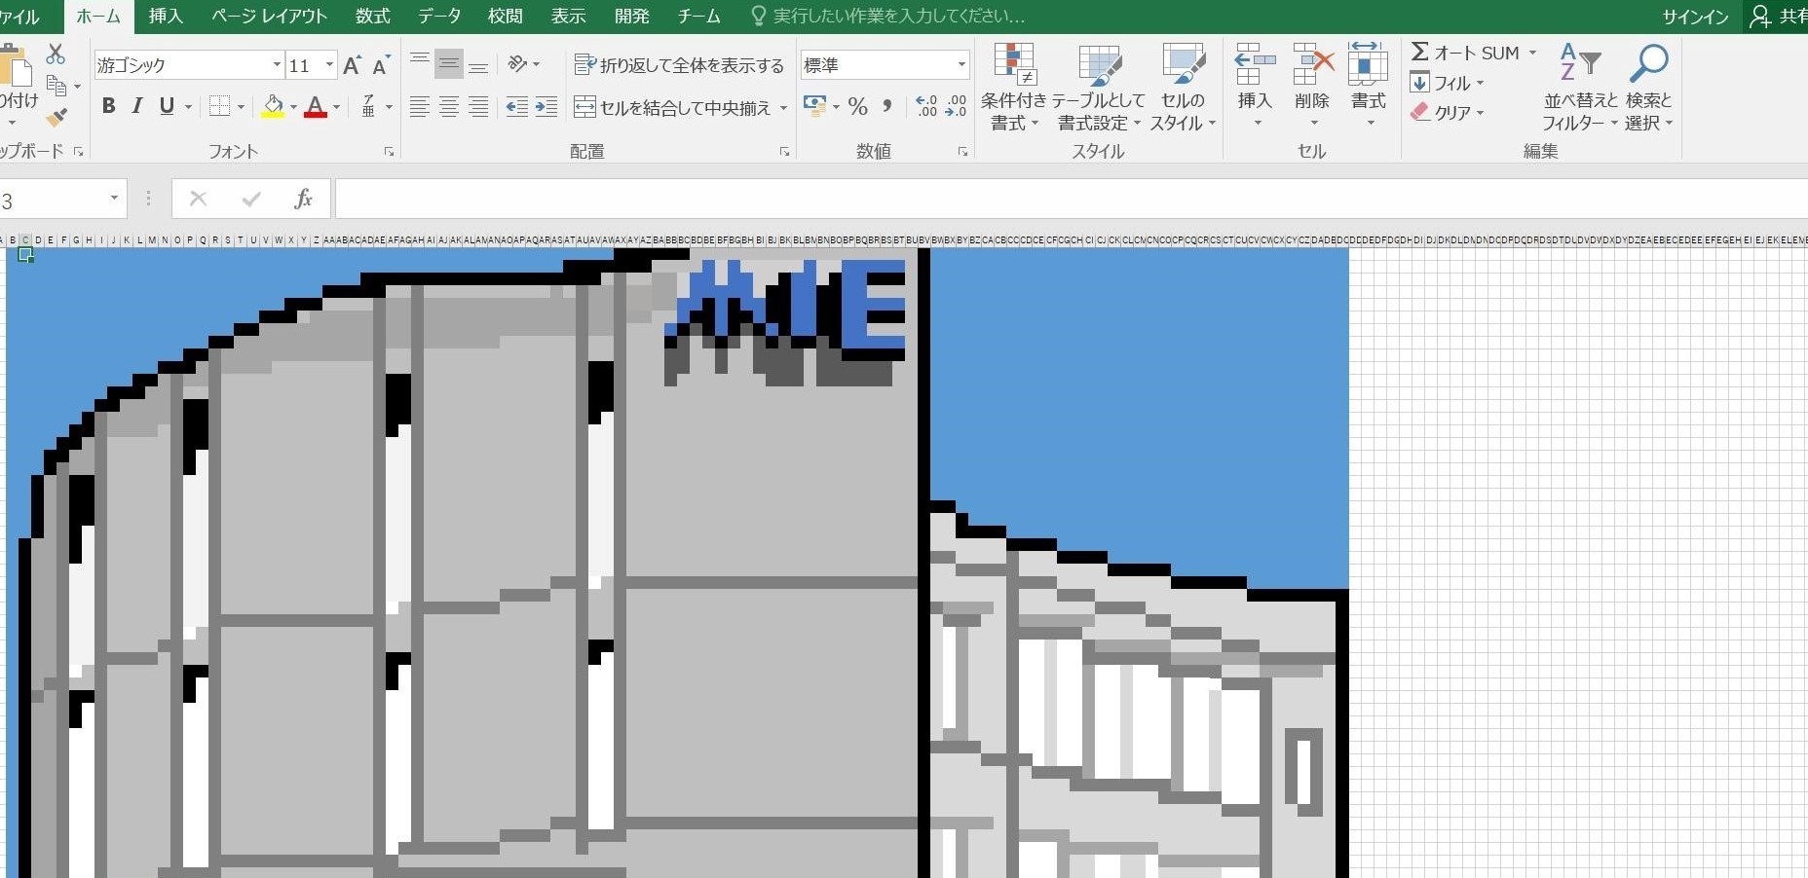
Task: Align text to middle vertically
Action: tap(449, 64)
